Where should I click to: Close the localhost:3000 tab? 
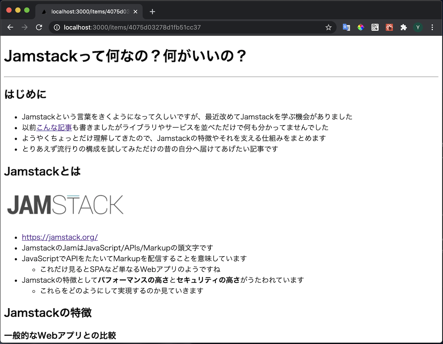[135, 11]
